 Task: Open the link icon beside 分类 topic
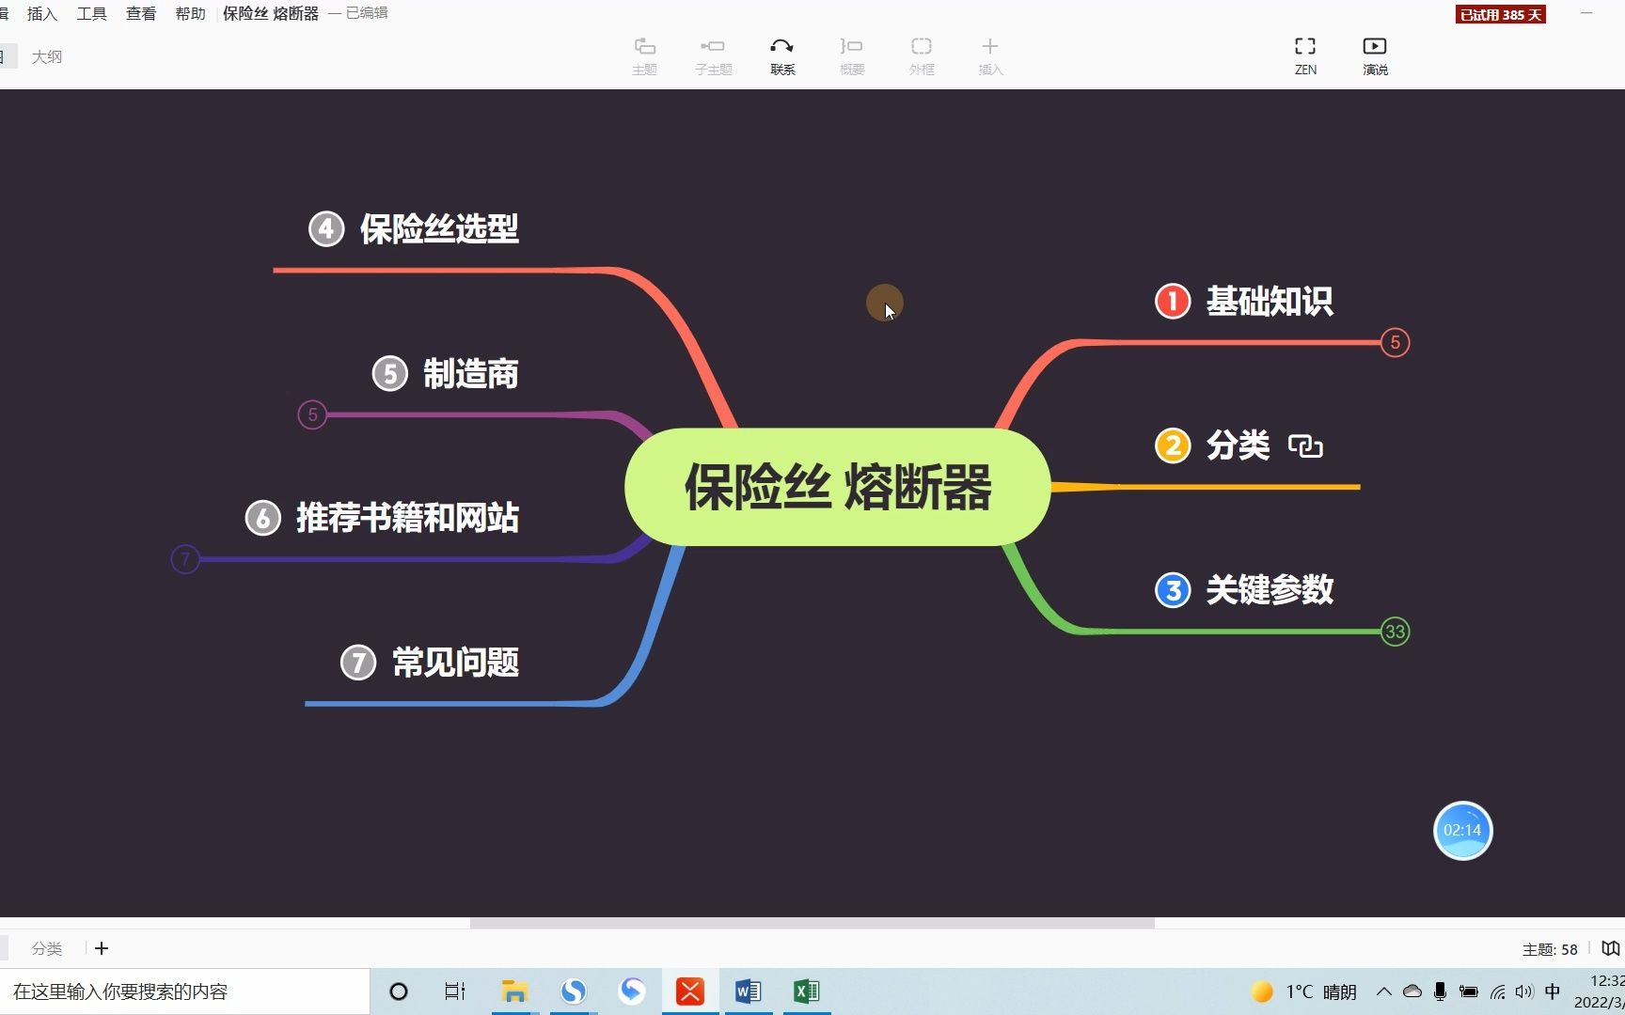click(1305, 445)
